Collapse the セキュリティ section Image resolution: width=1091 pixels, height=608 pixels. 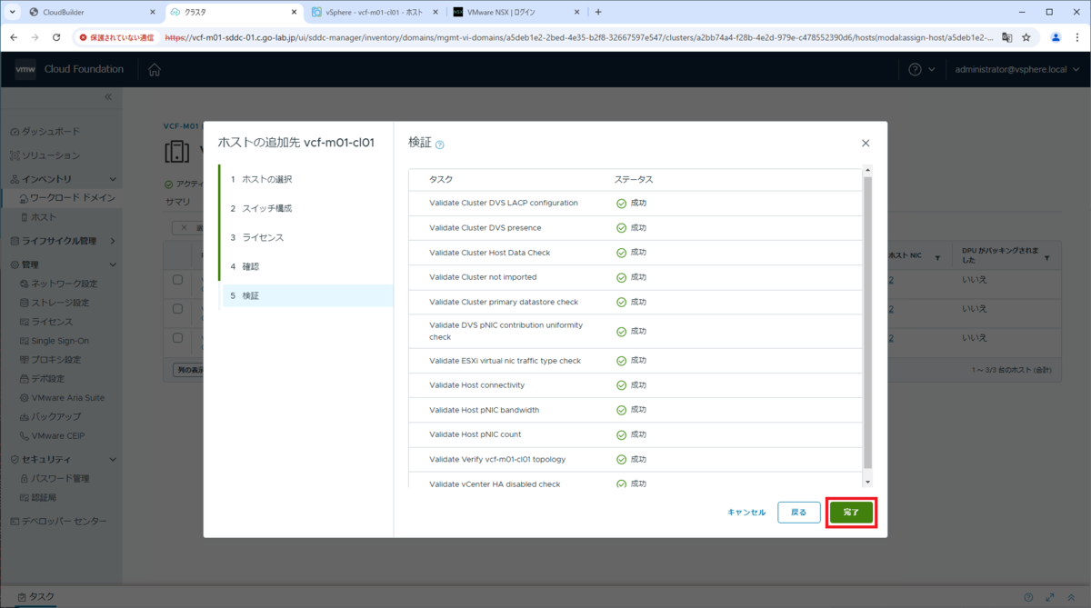click(x=113, y=459)
